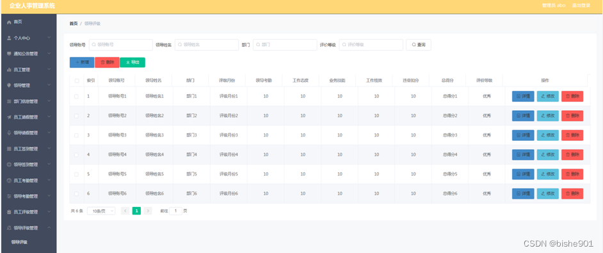Check the checkbox for row 1

point(77,96)
